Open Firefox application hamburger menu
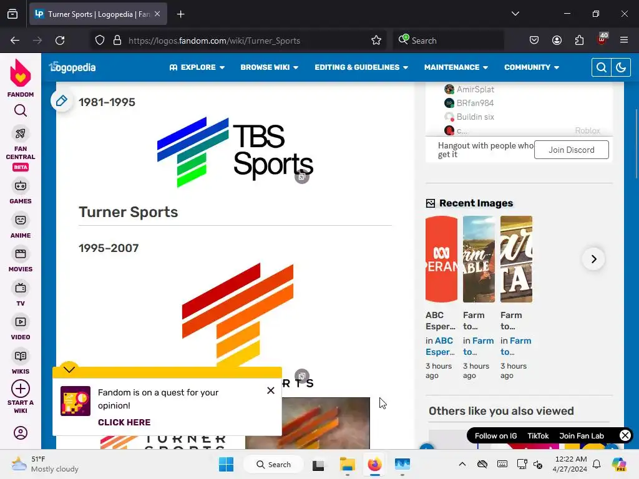Viewport: 639px width, 479px height. click(x=624, y=41)
